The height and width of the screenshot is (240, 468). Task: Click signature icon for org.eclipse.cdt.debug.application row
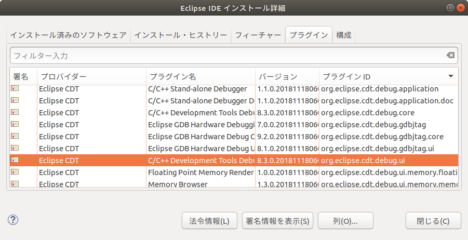[15, 88]
